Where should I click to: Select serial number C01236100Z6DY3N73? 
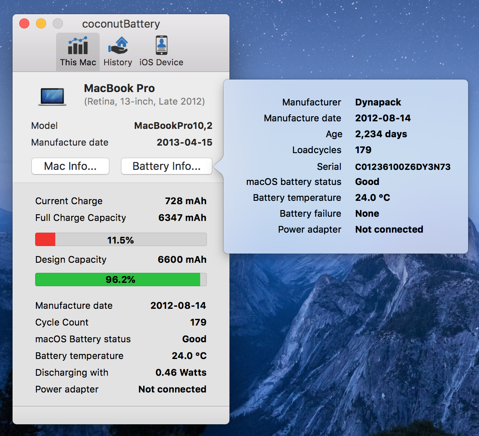tap(403, 167)
